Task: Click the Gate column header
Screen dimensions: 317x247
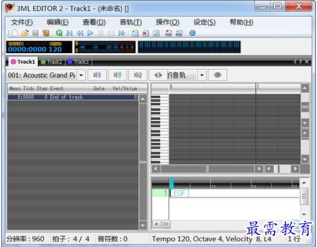Action: [99, 88]
